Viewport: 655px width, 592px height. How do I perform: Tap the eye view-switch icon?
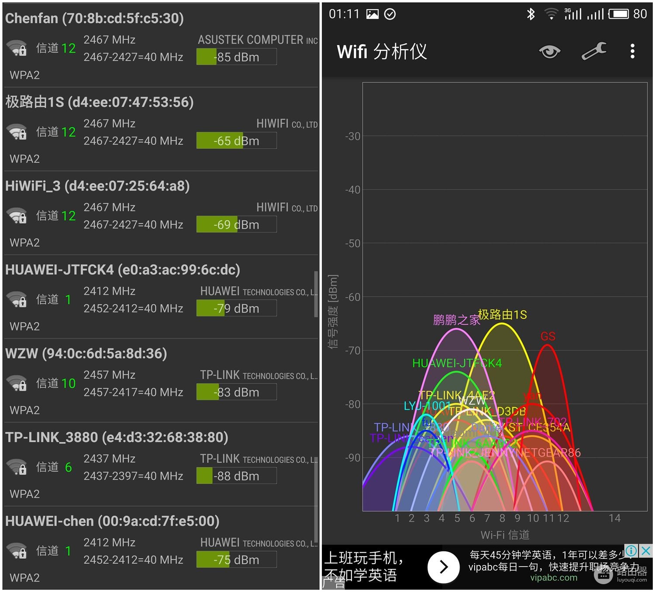(549, 51)
